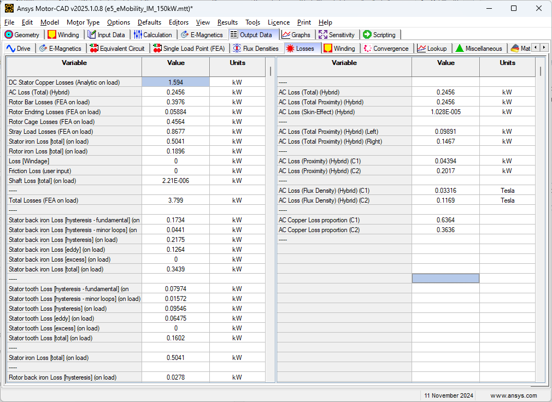Viewport: 552px width, 402px height.
Task: Click the Motor-CAD application icon in title bar
Action: 9,8
